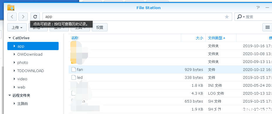Viewport: 272px width, 114px height.
Task: Click the INI 文件 type cell
Action: click(x=215, y=85)
